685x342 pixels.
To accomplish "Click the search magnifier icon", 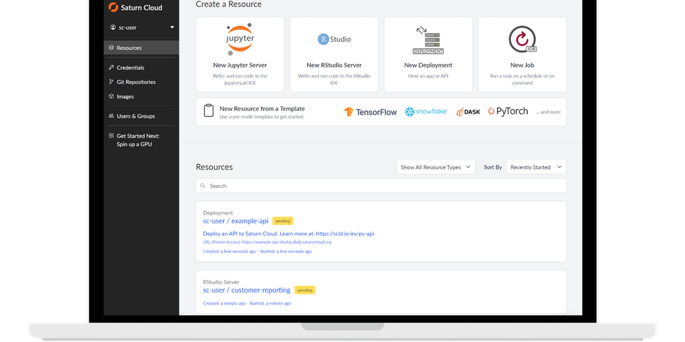I will [x=203, y=186].
